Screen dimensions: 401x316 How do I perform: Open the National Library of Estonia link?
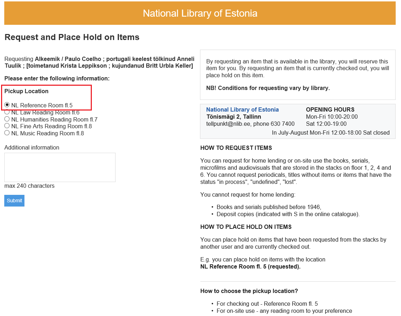[243, 109]
